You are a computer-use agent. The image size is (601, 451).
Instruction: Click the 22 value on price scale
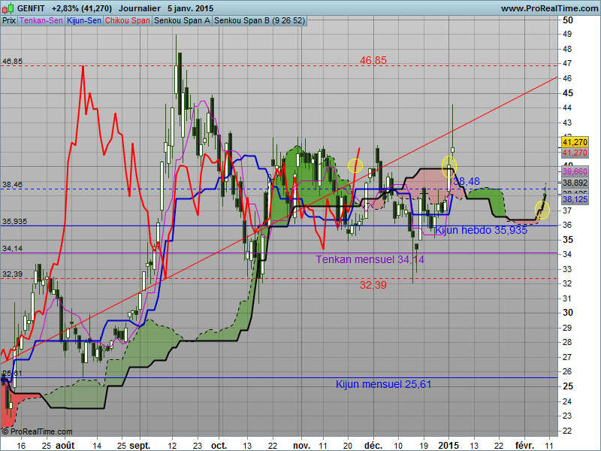(x=567, y=430)
